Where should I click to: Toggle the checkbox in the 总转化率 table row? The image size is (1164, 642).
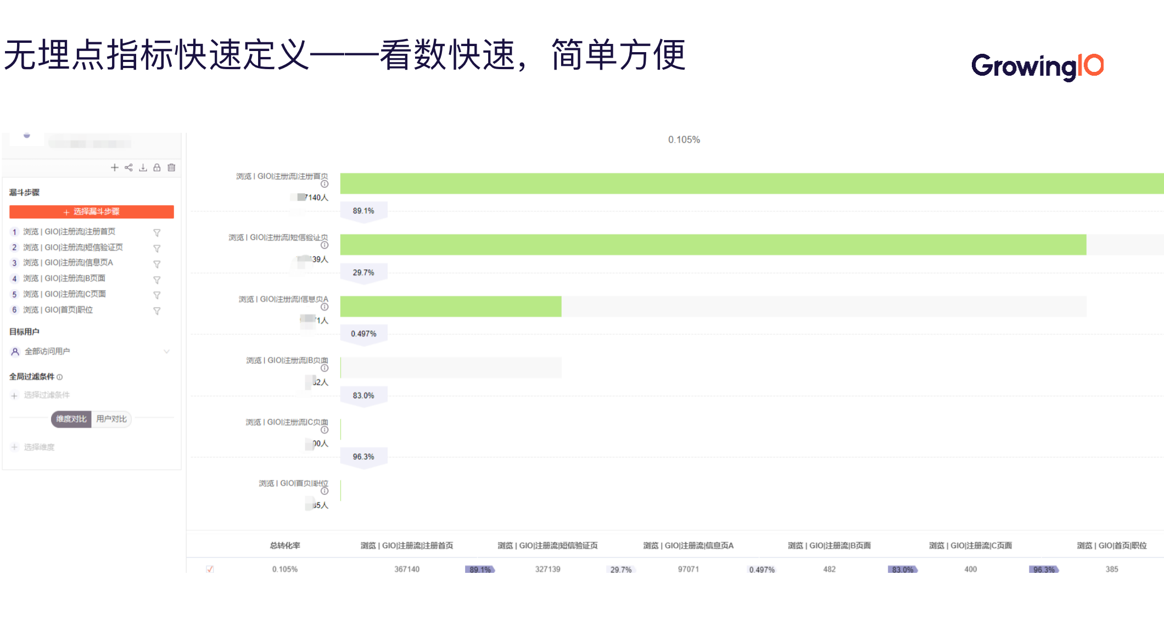coord(210,570)
